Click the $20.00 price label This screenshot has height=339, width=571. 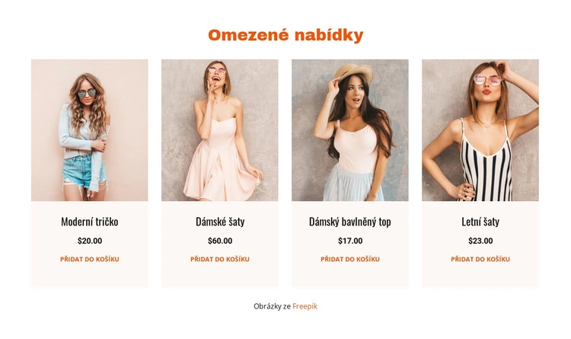point(90,241)
